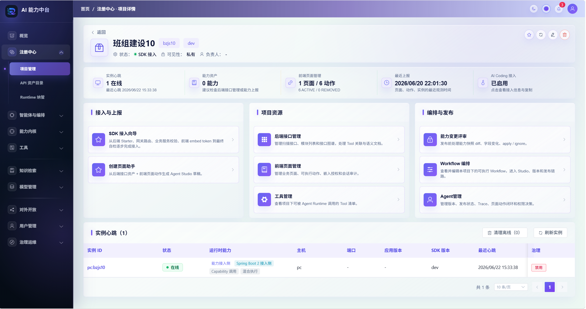The image size is (586, 309).
Task: Click chevron on 工具管理 card
Action: tap(398, 200)
